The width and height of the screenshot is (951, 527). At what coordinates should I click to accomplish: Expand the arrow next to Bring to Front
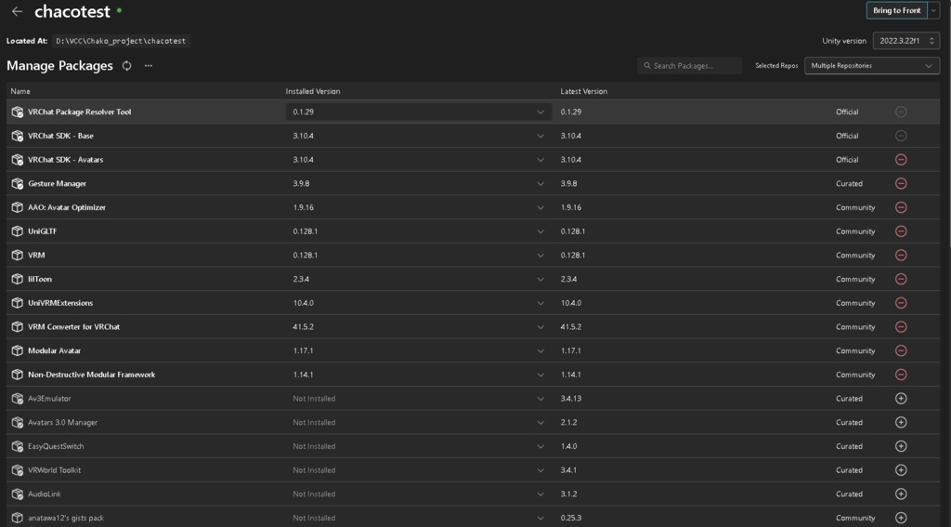tap(933, 10)
